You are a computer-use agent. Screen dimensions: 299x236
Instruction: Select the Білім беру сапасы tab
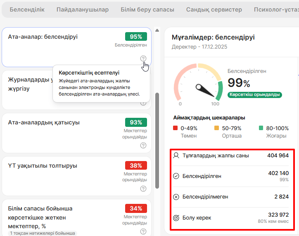[147, 9]
